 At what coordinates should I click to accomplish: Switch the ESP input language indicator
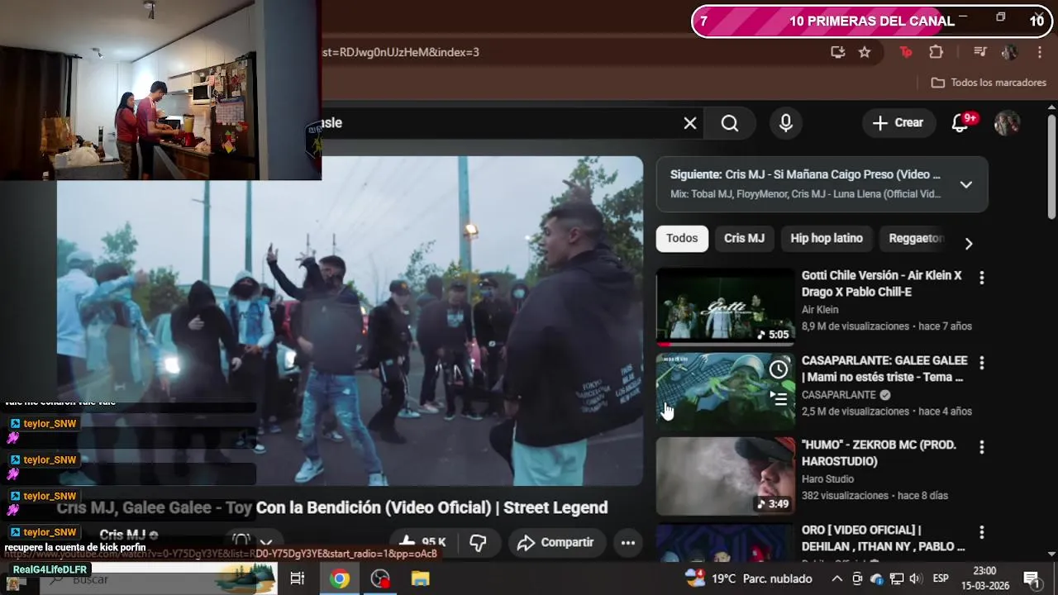click(941, 578)
